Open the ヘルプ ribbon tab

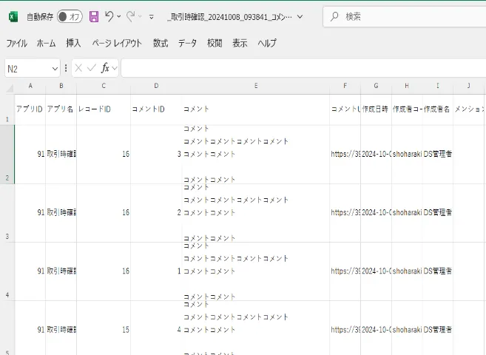[x=267, y=43]
